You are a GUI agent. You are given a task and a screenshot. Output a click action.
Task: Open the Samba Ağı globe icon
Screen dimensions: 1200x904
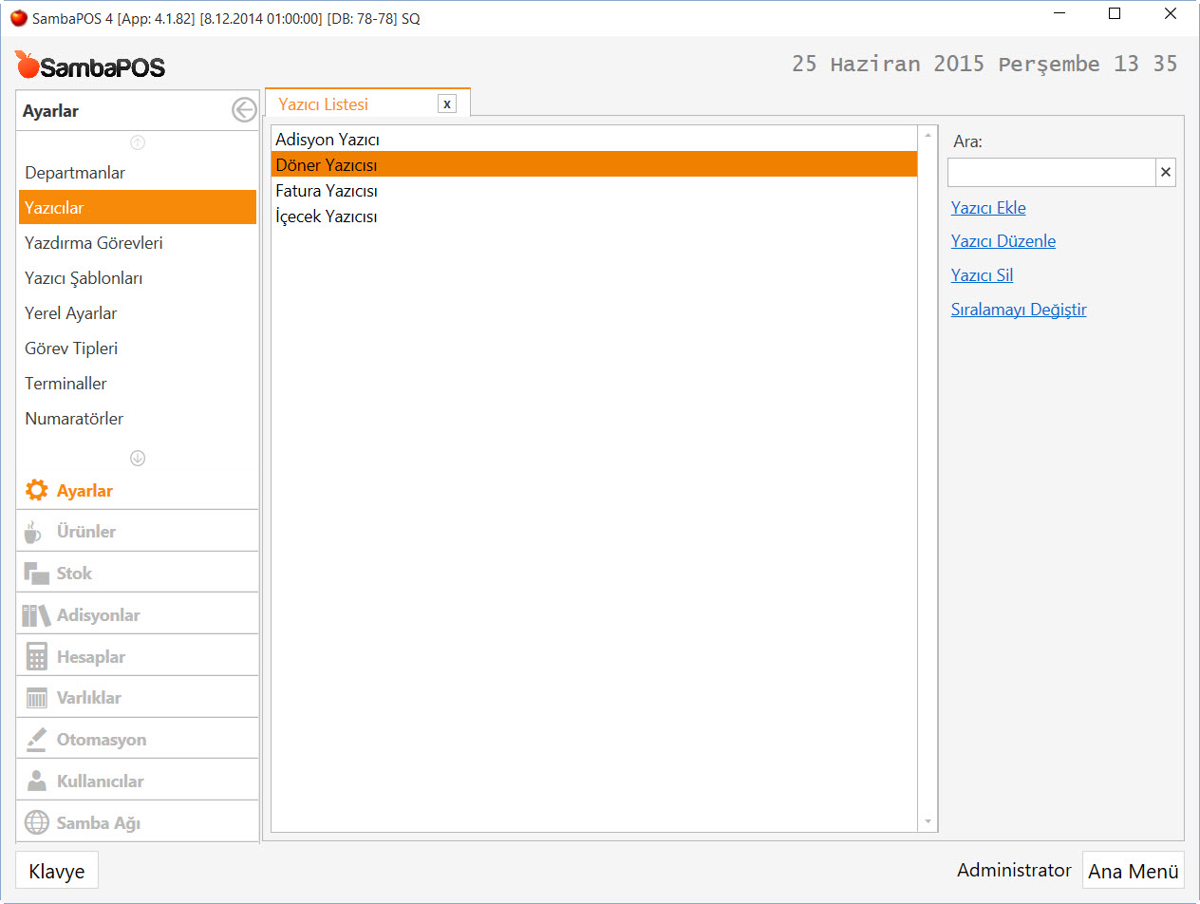click(36, 822)
